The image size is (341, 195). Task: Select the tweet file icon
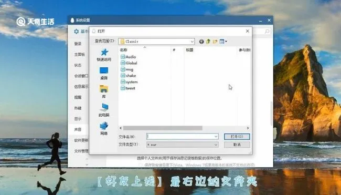click(123, 88)
